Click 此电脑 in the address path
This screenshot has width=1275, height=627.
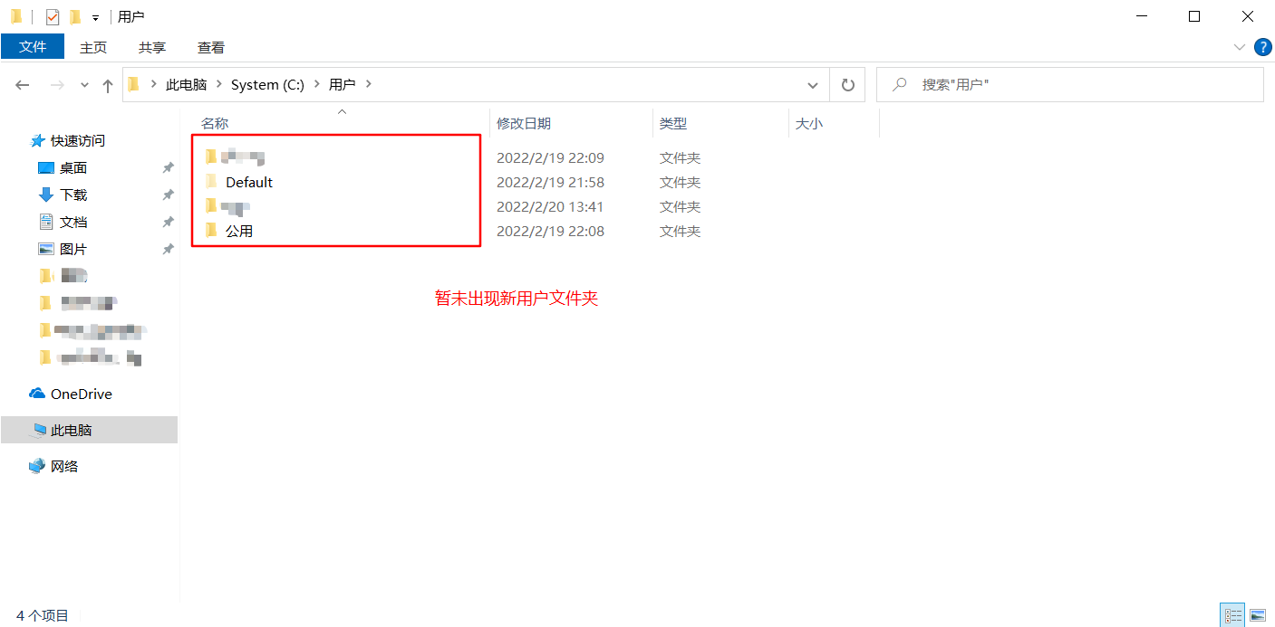(x=186, y=84)
